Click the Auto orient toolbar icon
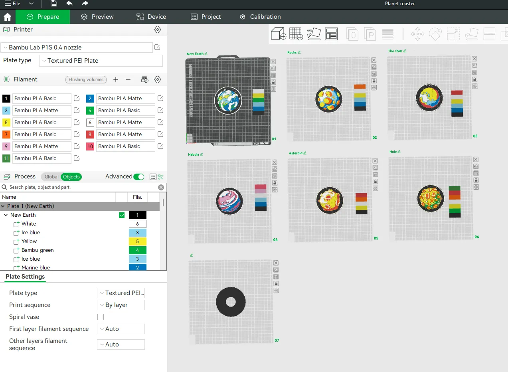 coord(314,34)
